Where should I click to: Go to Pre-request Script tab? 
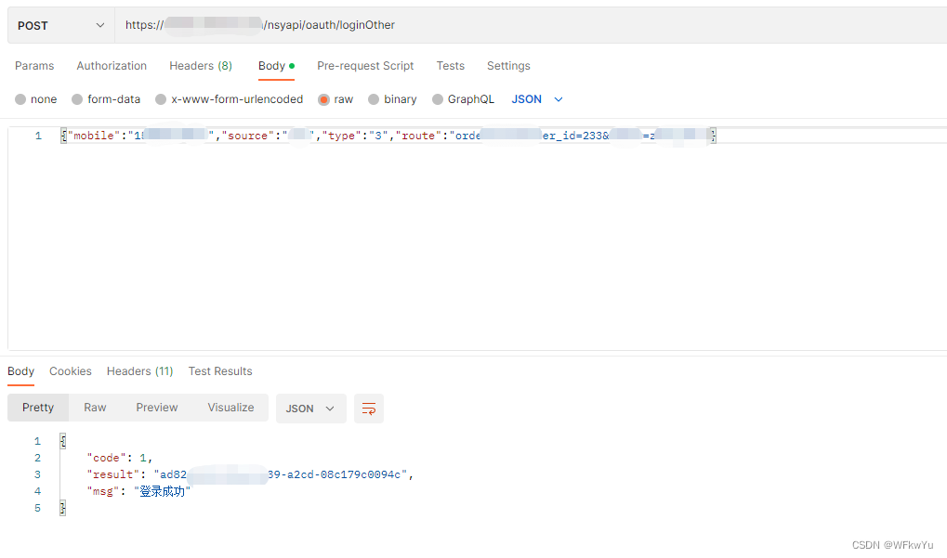(365, 66)
